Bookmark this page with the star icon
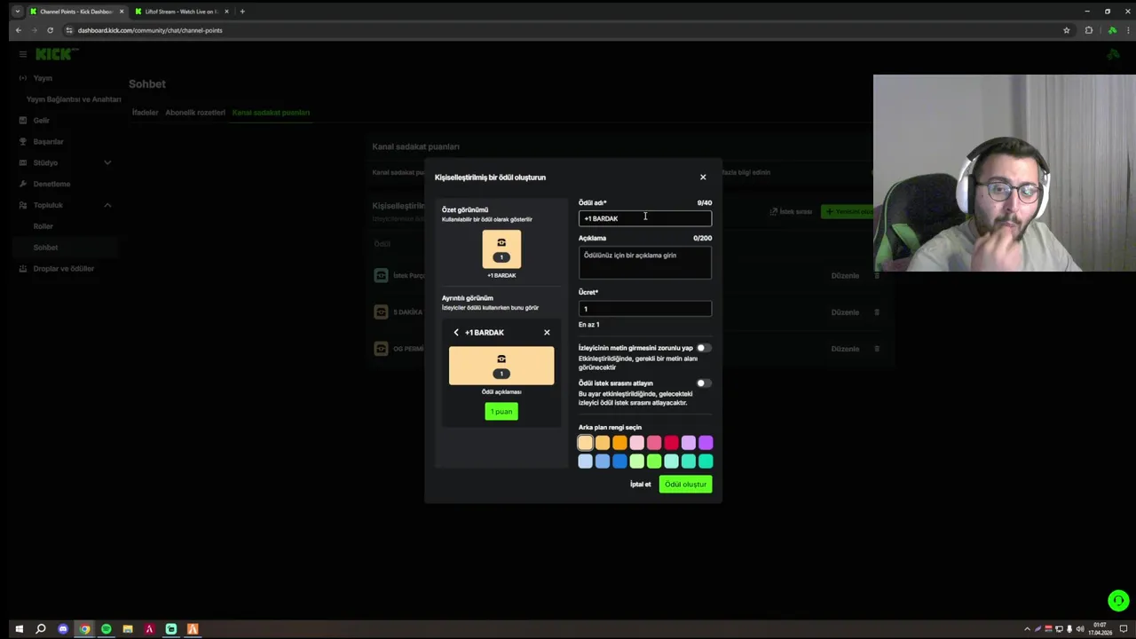1136x639 pixels. (x=1067, y=30)
